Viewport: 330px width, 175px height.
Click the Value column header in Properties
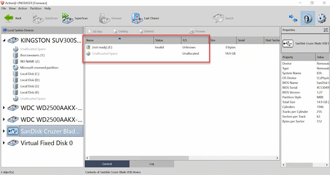pos(322,57)
